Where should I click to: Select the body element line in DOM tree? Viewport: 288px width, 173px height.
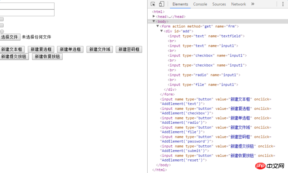(x=162, y=22)
